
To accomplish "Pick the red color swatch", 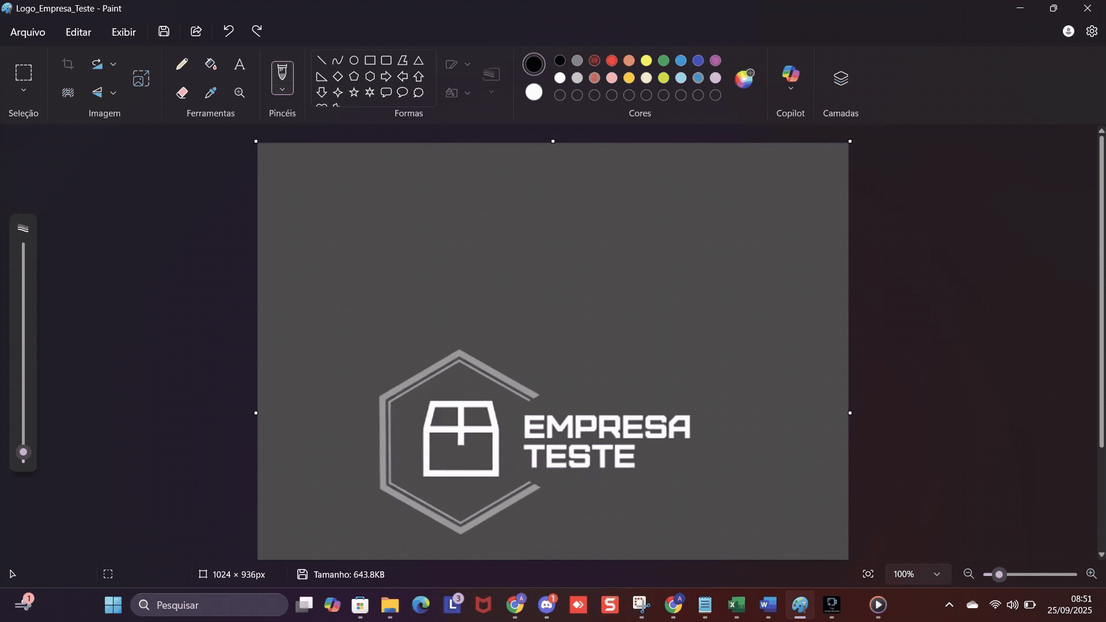I will tap(612, 60).
